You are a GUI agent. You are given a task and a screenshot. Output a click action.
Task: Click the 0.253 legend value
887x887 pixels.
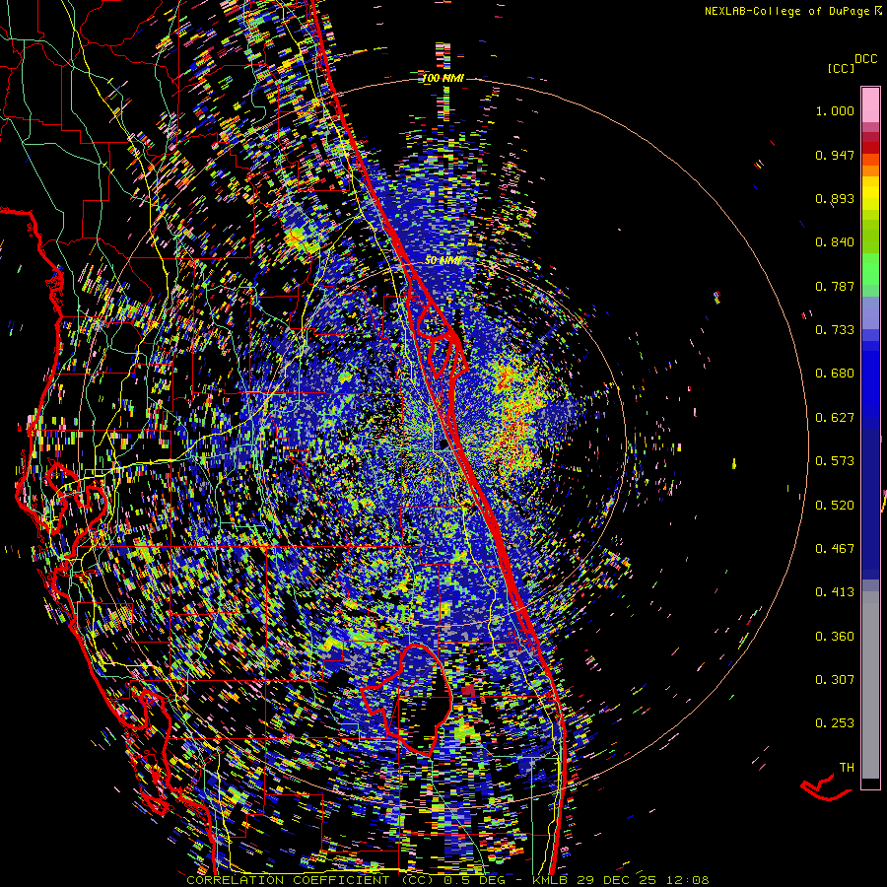[835, 723]
